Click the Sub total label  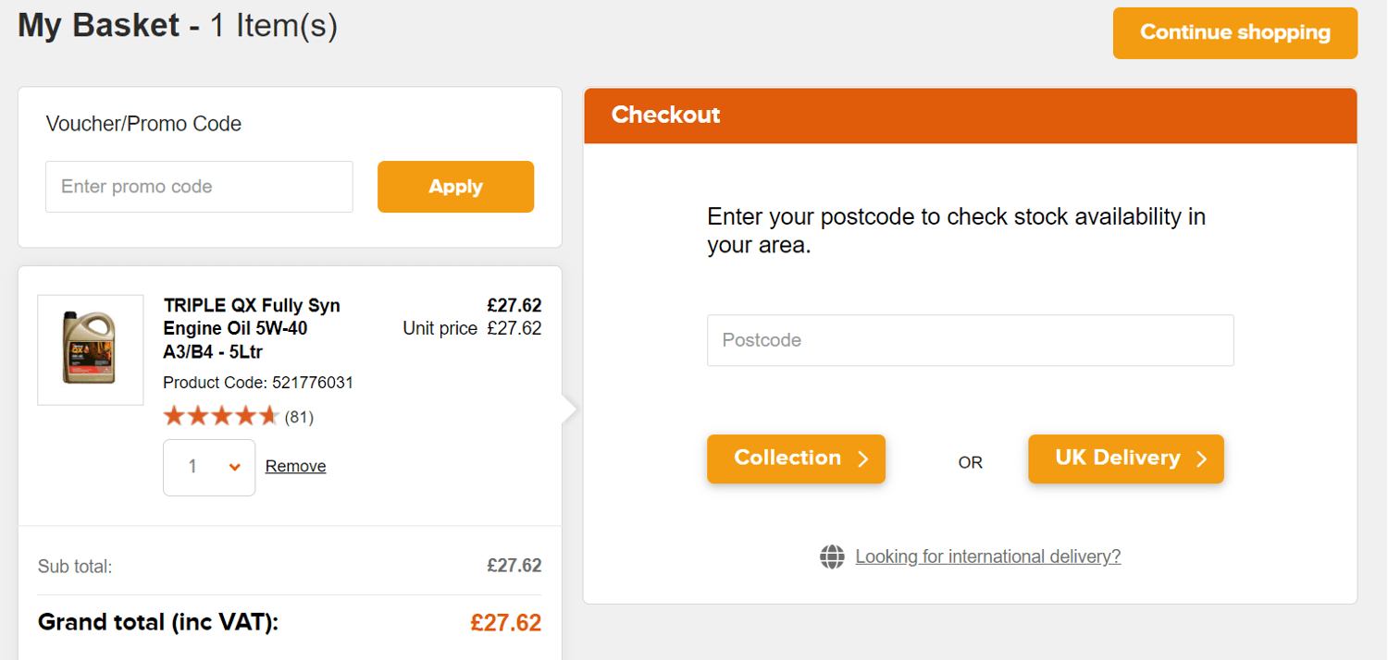pyautogui.click(x=75, y=567)
